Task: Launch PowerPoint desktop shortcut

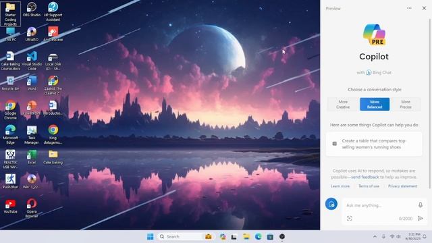Action: [x=32, y=108]
